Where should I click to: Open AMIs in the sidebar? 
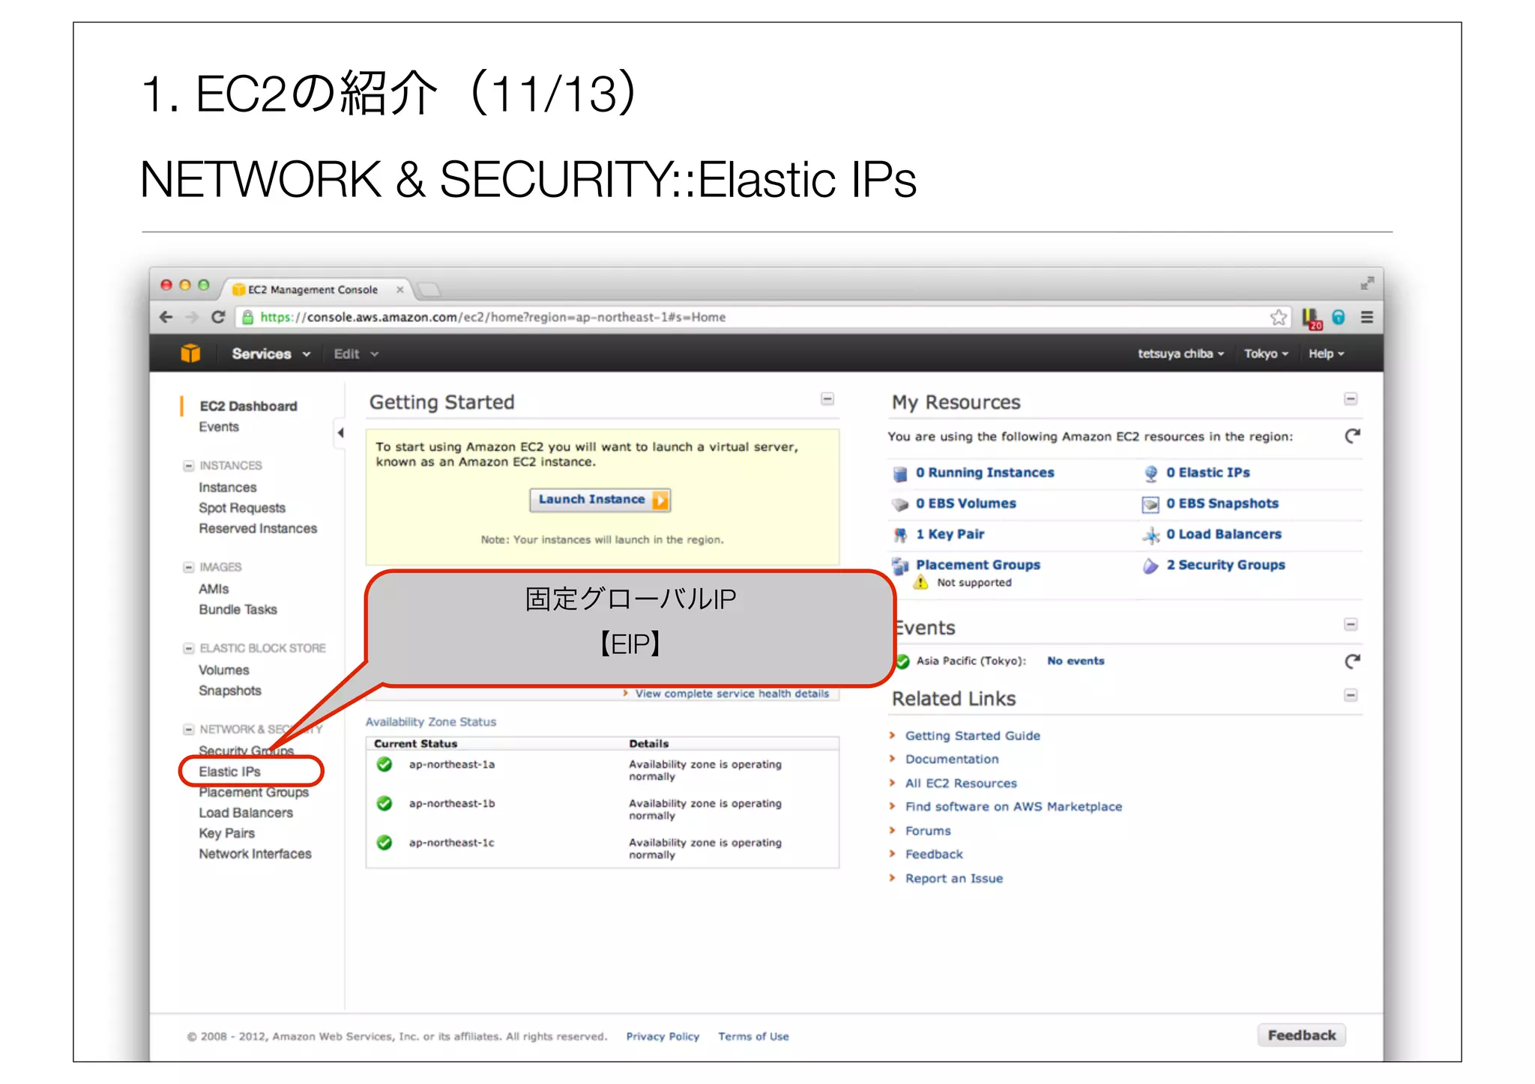point(214,590)
